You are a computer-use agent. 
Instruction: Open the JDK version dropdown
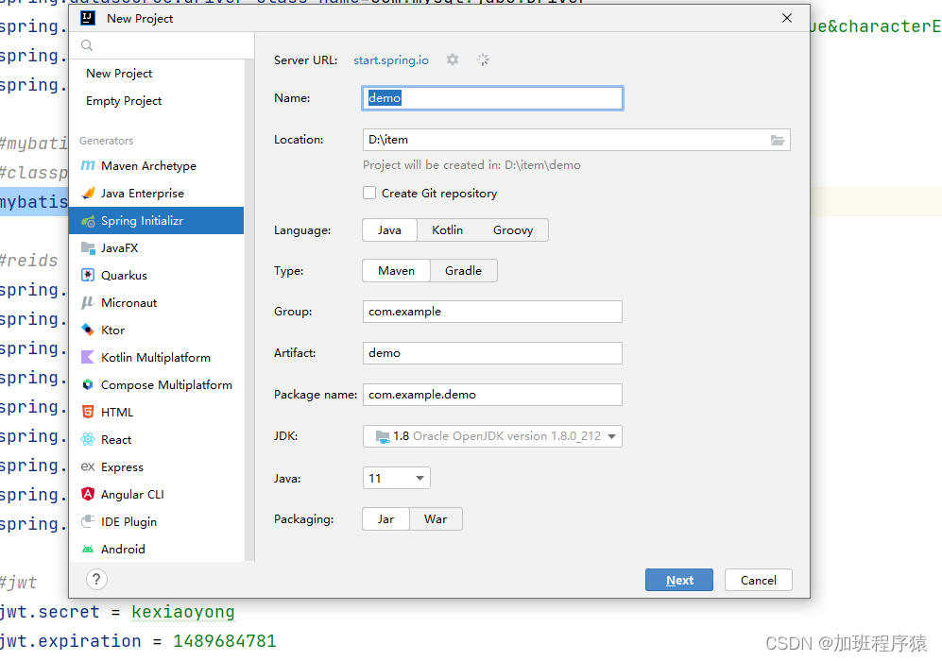tap(492, 436)
